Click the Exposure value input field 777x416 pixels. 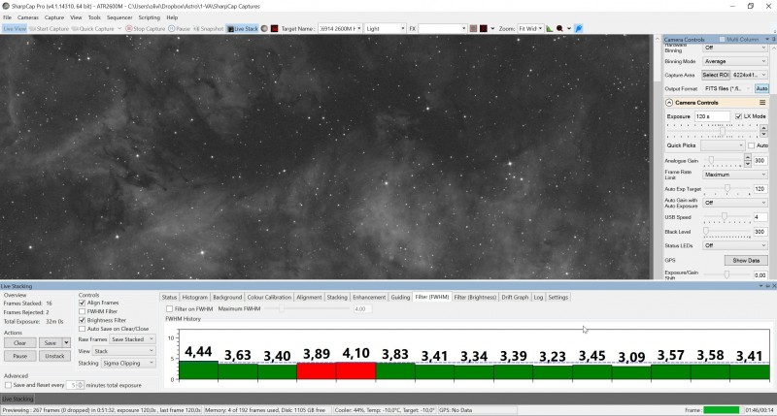[x=712, y=116]
